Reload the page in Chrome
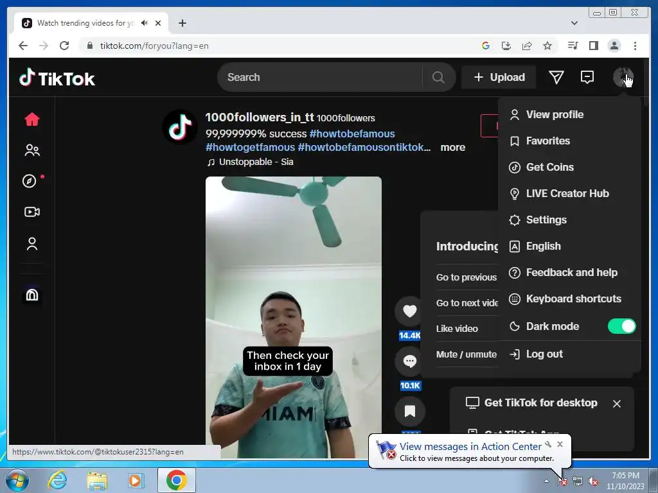Screen dimensions: 658x493 [x=64, y=46]
